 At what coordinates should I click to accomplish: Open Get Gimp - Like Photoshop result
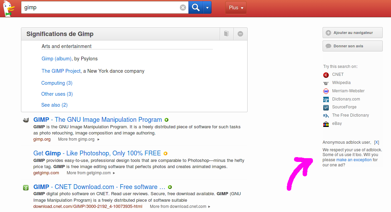click(x=97, y=153)
